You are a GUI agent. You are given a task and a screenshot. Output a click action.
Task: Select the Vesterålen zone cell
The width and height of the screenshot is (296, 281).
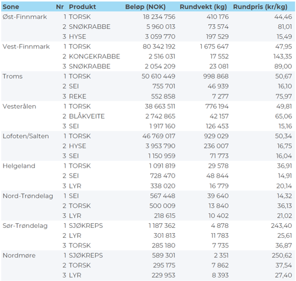pyautogui.click(x=19, y=106)
